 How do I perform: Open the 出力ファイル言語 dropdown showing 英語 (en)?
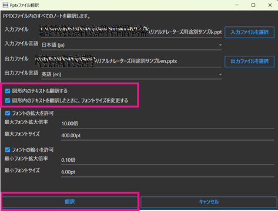pyautogui.click(x=132, y=74)
